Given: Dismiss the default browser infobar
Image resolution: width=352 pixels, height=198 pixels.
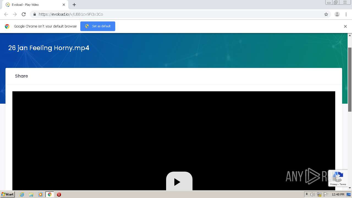Looking at the screenshot, I should [x=345, y=26].
